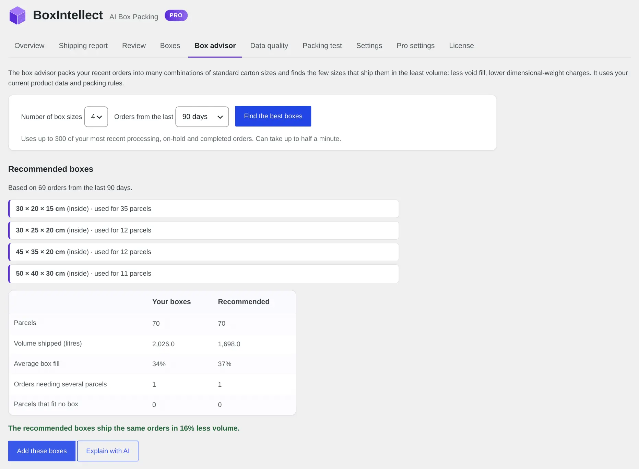Open the Data quality tab
Image resolution: width=639 pixels, height=469 pixels.
pyautogui.click(x=269, y=46)
